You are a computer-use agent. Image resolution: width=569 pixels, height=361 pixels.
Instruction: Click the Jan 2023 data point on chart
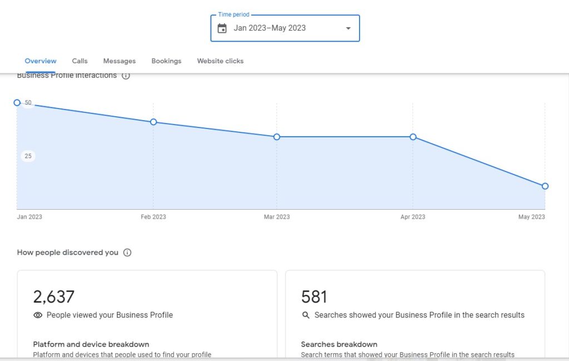[x=17, y=103]
